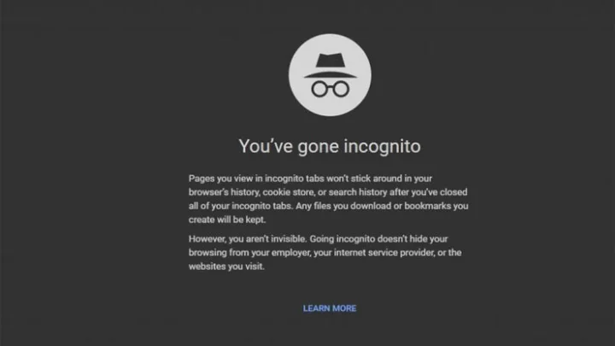Screen dimensions: 615x346
Task: Click the text "However, you aren't invisible."
Action: [x=248, y=239]
